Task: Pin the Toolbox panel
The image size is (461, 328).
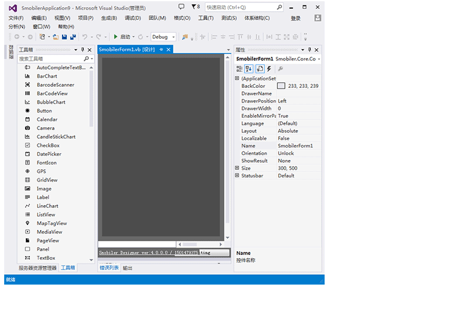Action: 82,50
